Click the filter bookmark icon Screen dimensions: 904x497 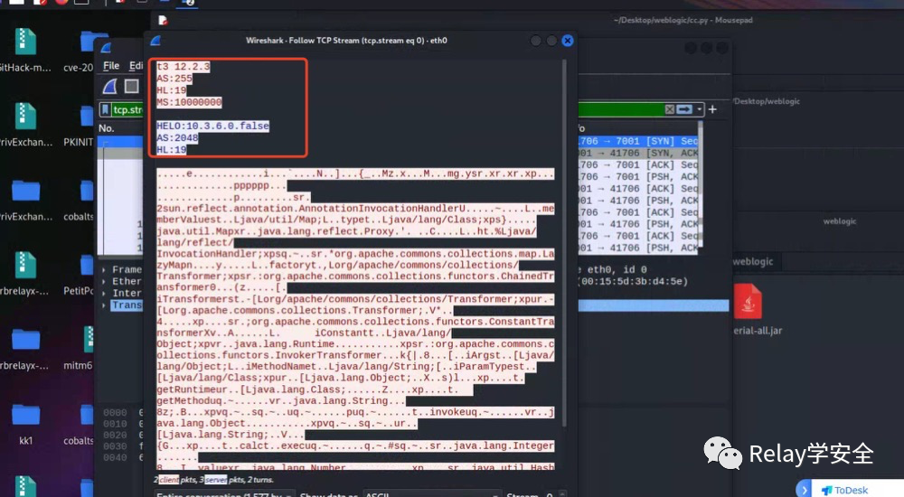coord(105,109)
